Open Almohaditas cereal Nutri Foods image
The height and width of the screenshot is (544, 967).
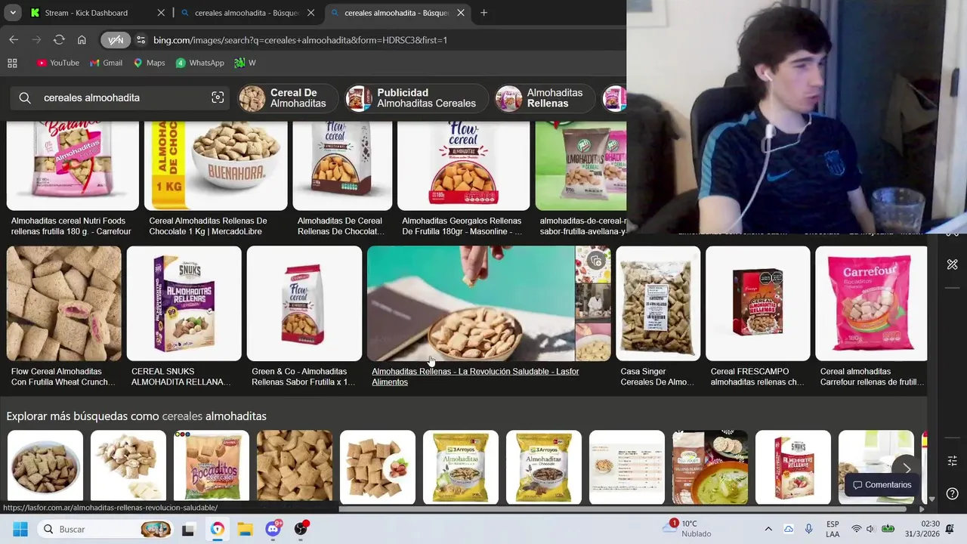[73, 165]
